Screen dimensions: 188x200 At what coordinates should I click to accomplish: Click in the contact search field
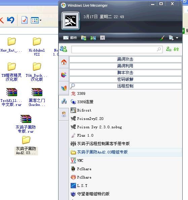coord(117,49)
